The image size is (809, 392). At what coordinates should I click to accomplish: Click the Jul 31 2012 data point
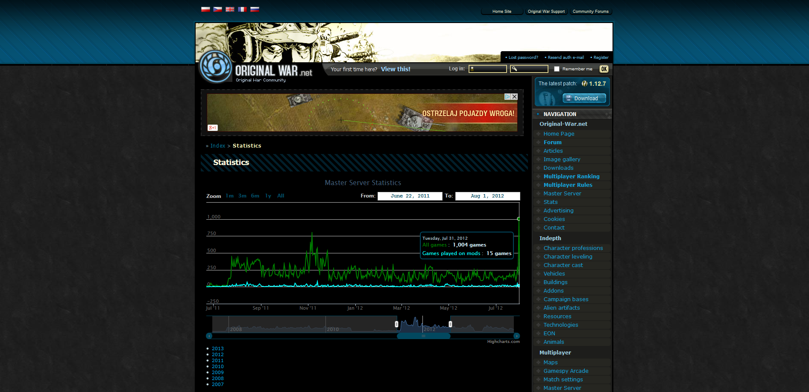519,219
